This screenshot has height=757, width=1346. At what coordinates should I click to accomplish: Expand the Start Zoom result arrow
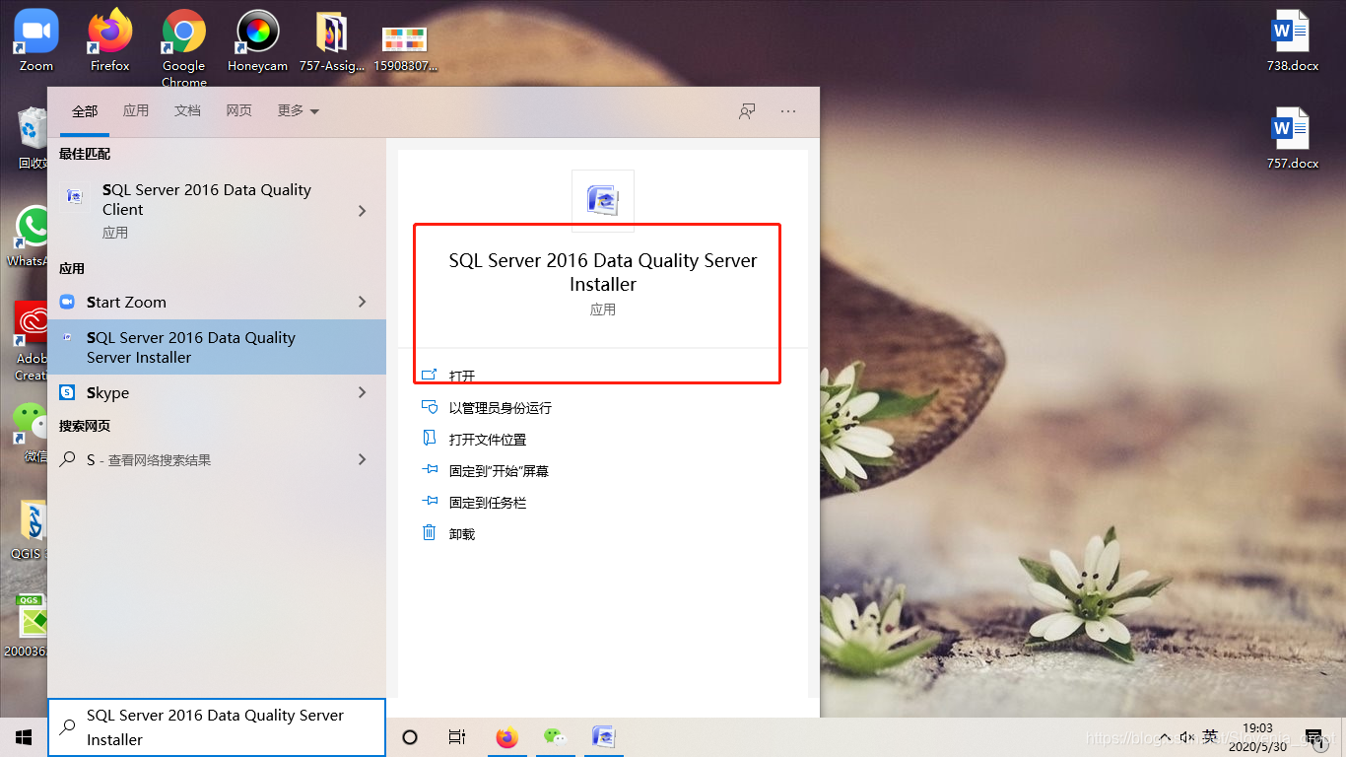(x=363, y=302)
